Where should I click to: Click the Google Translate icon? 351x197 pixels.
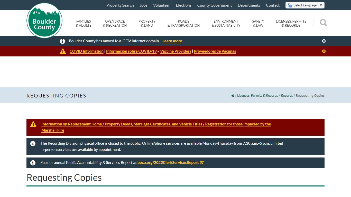point(290,5)
